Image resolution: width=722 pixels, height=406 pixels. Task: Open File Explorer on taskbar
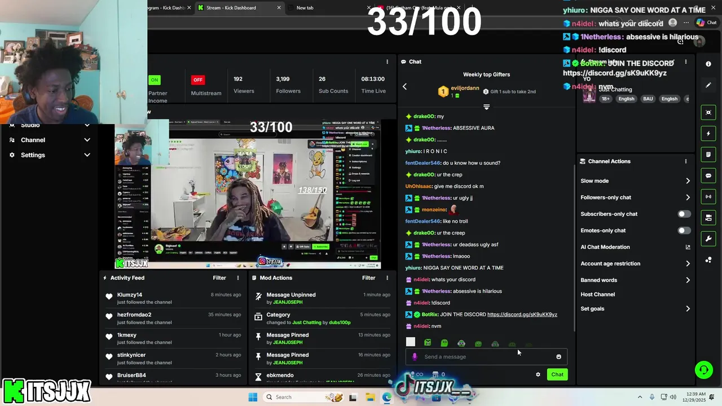[370, 397]
